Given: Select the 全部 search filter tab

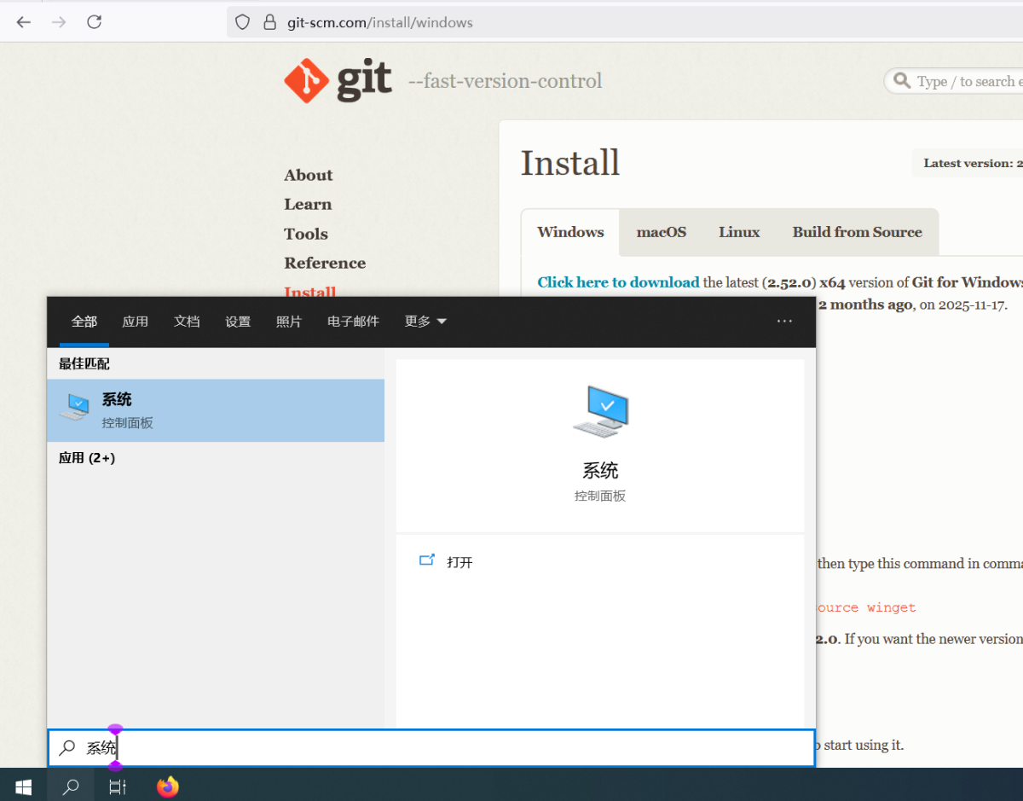Looking at the screenshot, I should [x=84, y=322].
